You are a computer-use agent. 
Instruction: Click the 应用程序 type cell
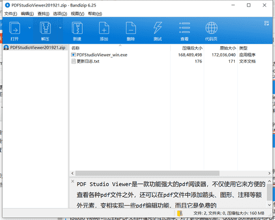[247, 55]
